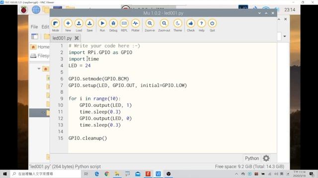Switch to VNC Viewer in taskbar
The height and width of the screenshot is (178, 318).
(158, 174)
